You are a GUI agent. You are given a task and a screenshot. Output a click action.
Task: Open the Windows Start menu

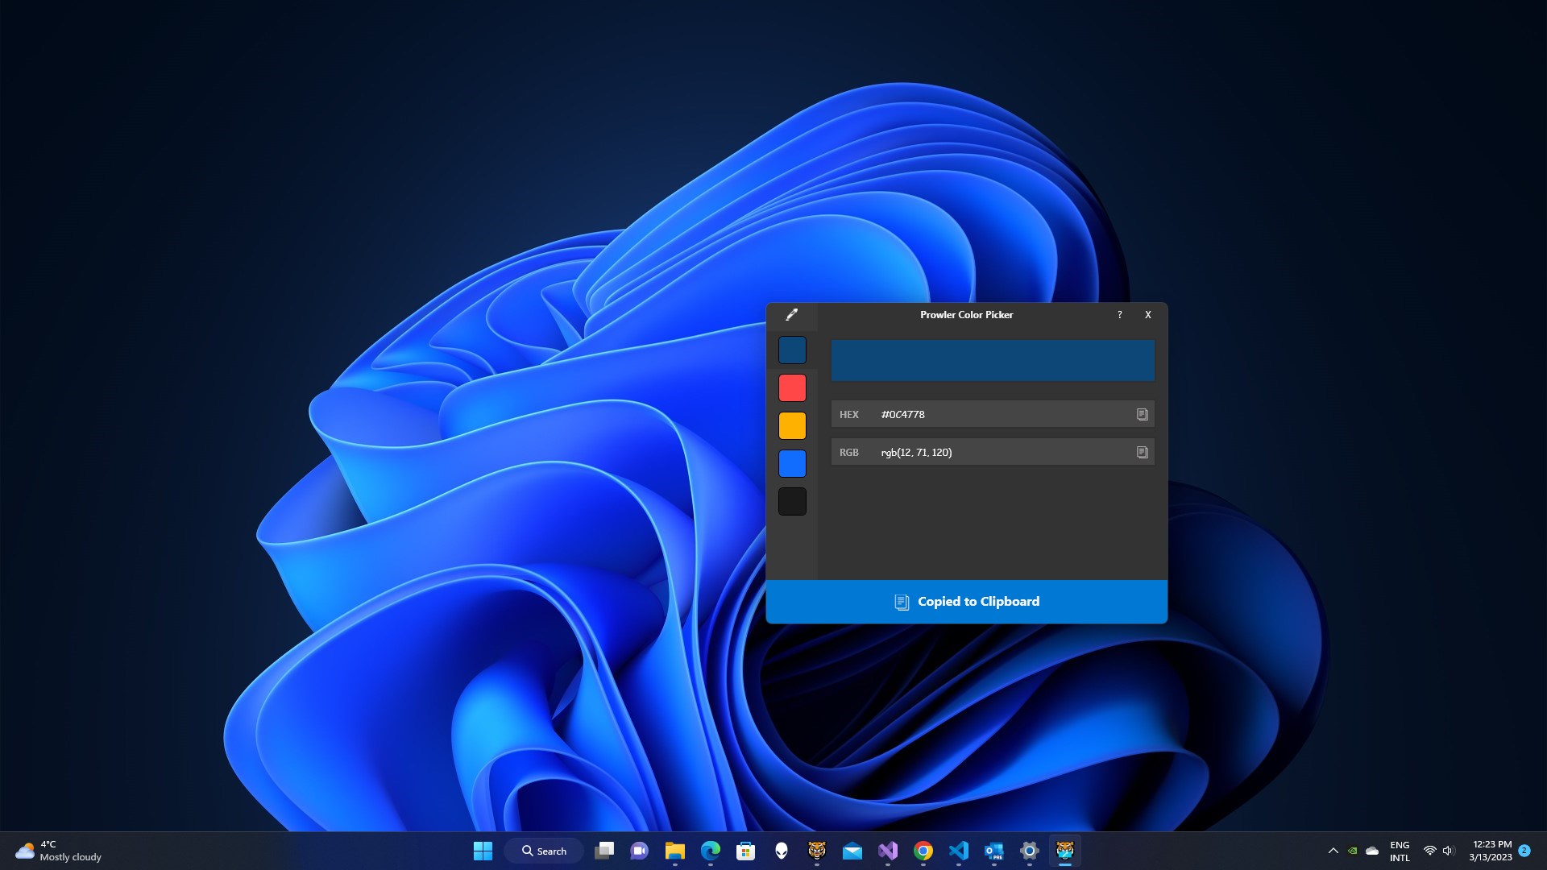(483, 851)
